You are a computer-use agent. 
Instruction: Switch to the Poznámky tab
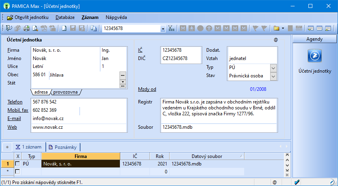tap(63, 147)
